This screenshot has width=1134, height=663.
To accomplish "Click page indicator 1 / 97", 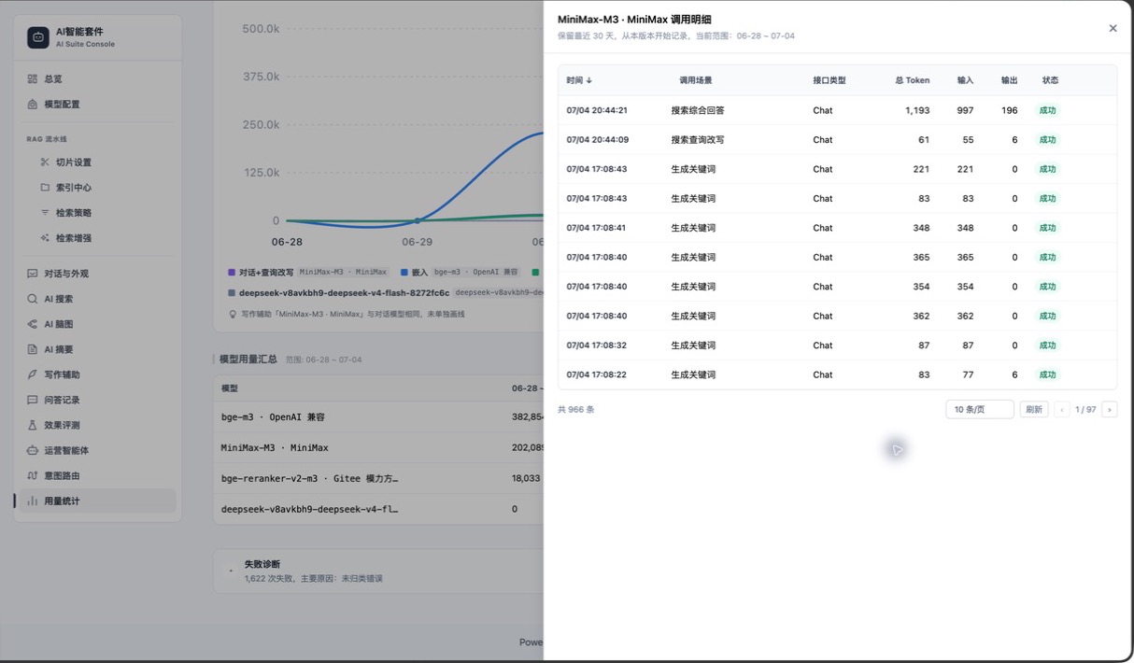I will tap(1084, 409).
